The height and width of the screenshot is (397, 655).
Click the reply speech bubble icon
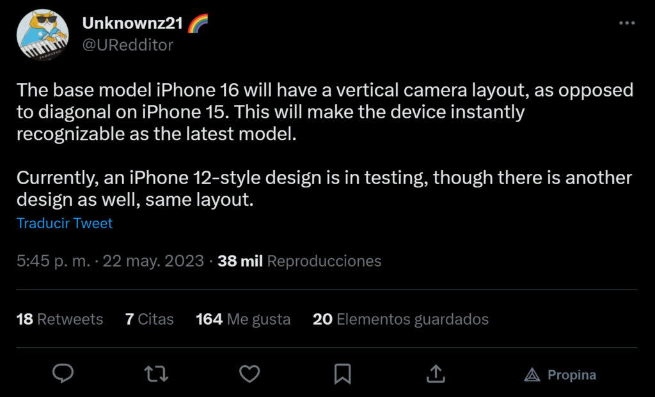63,373
